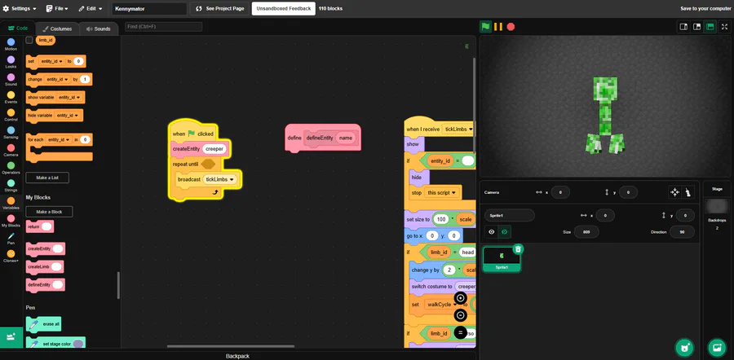
Task: Click the Unsandboxed Feedback button
Action: point(283,8)
